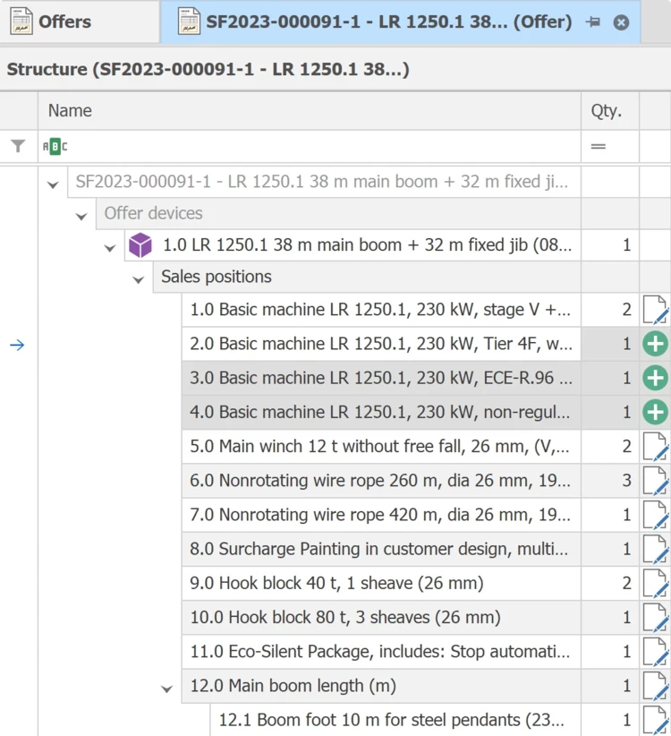Sort by the Qty. column header

click(606, 111)
